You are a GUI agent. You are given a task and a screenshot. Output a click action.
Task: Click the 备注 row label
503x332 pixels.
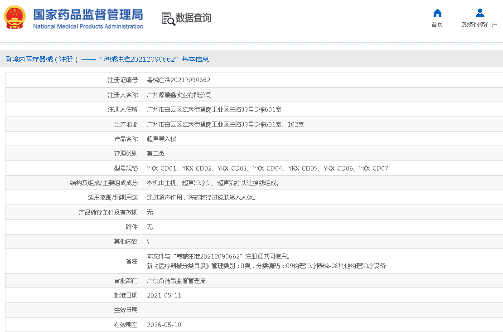[131, 261]
